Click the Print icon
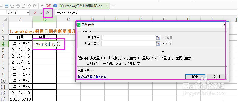The height and width of the screenshot is (102, 238). pos(18,6)
